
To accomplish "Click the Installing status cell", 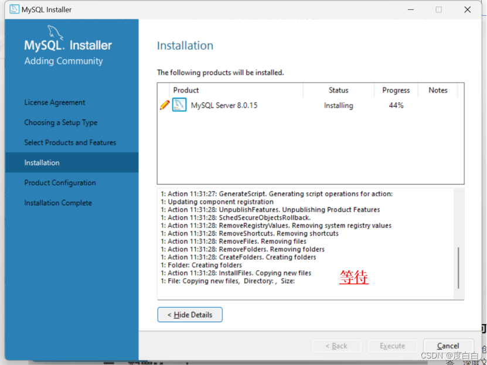I will point(339,105).
